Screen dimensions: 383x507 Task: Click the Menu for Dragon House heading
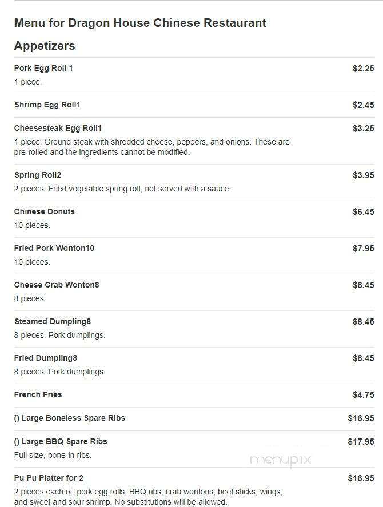(140, 23)
